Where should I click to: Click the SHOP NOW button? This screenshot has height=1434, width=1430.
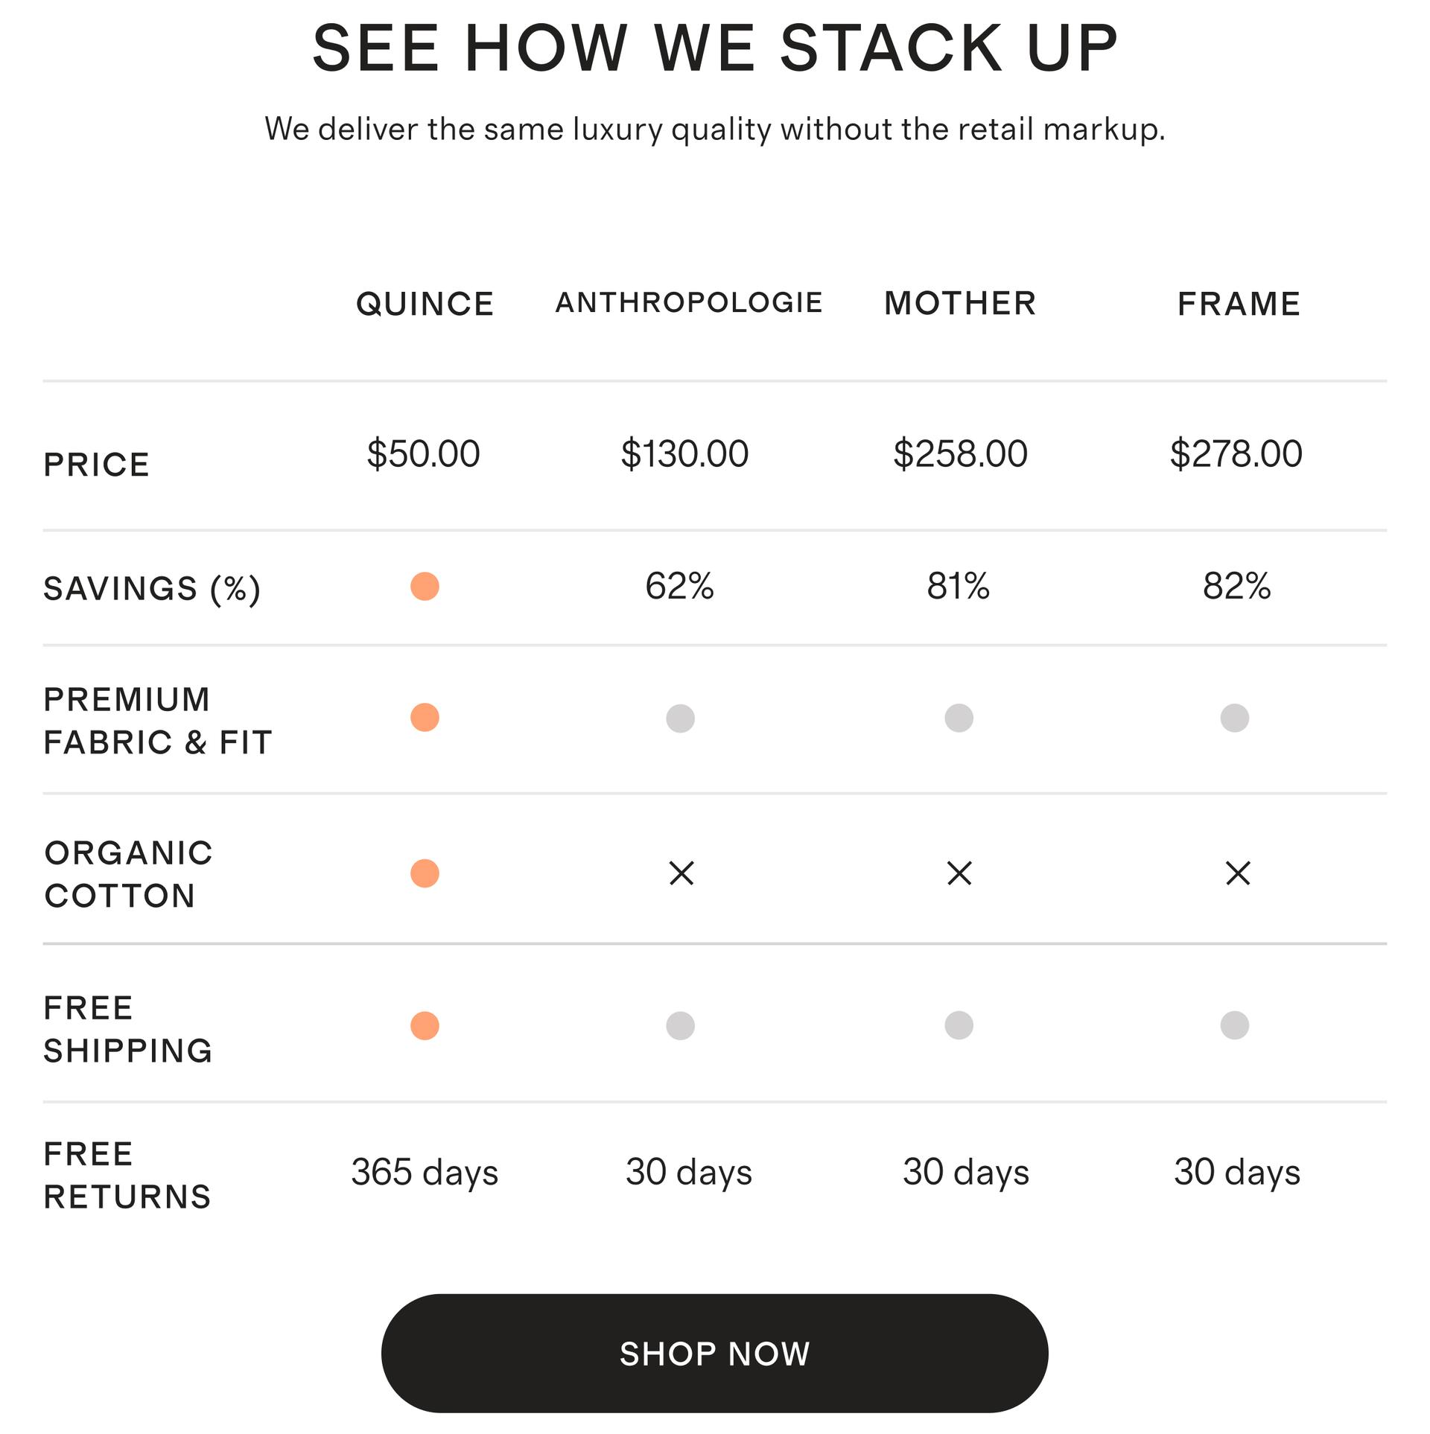(714, 1353)
